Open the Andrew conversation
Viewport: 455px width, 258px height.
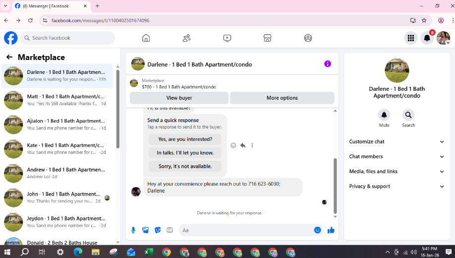[x=57, y=173]
